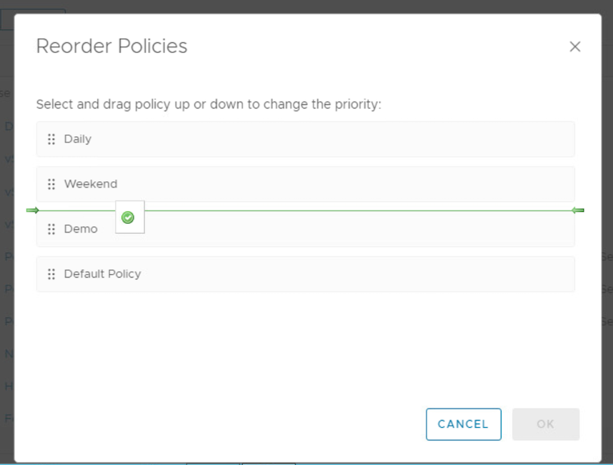This screenshot has width=613, height=465.
Task: Select the Weekend policy's grip handle
Action: tap(51, 184)
